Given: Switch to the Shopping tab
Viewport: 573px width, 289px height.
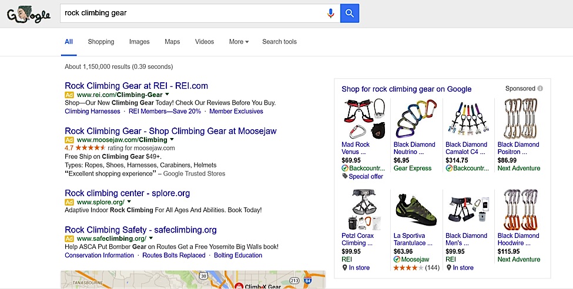Looking at the screenshot, I should tap(101, 42).
